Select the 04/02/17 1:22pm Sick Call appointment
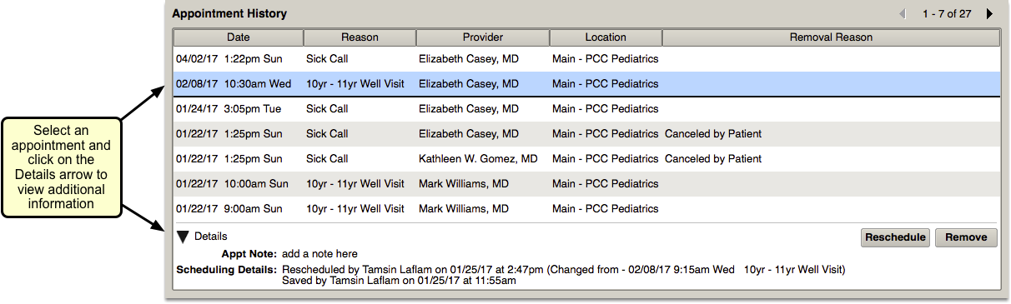 click(x=586, y=59)
